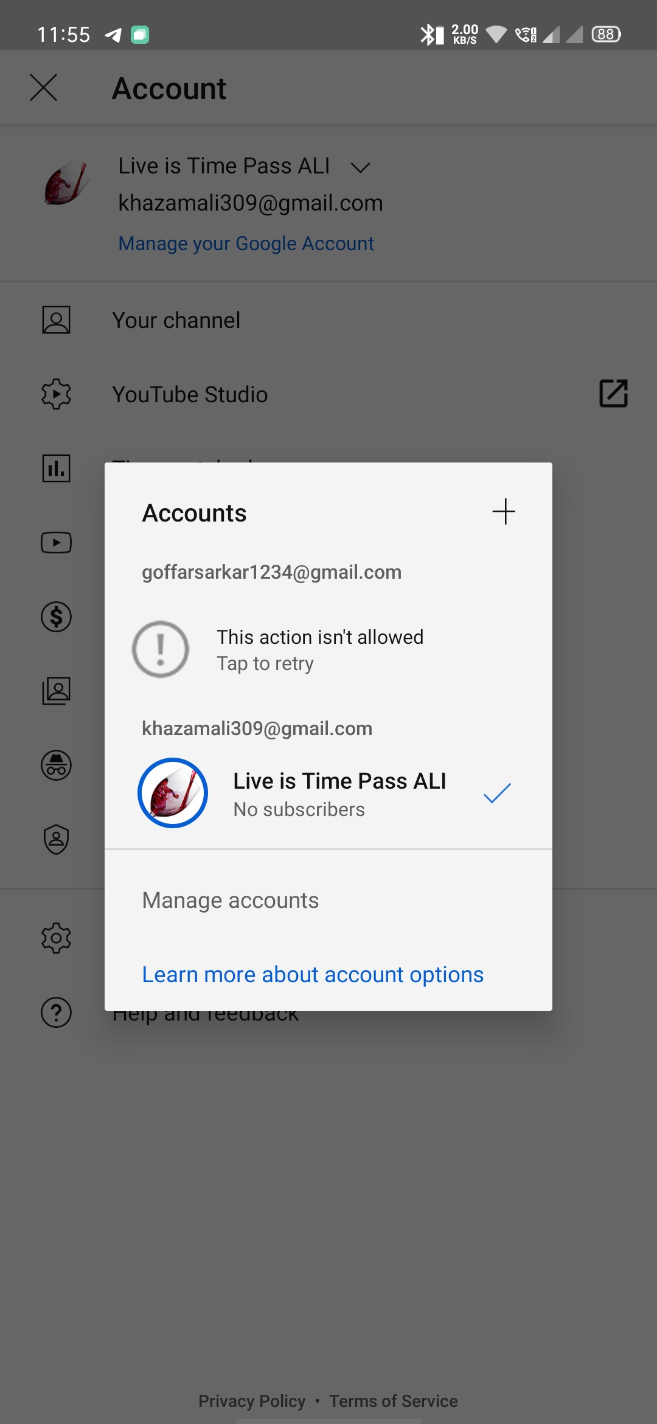This screenshot has height=1424, width=657.
Task: Tap the Account screen title
Action: pyautogui.click(x=169, y=89)
